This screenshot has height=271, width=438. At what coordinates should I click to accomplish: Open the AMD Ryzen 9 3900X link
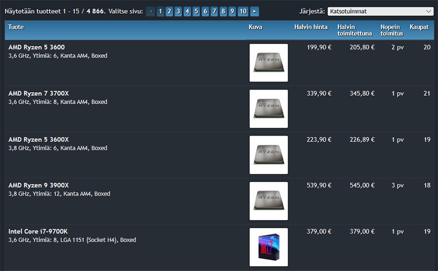pos(38,185)
